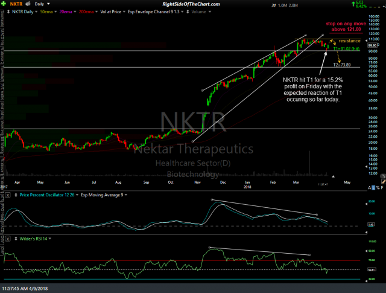Click the 6.03 net change readout

pyautogui.click(x=359, y=2)
